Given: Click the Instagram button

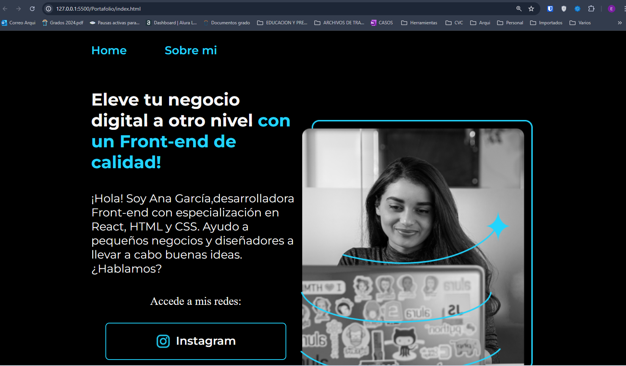Looking at the screenshot, I should pyautogui.click(x=196, y=341).
